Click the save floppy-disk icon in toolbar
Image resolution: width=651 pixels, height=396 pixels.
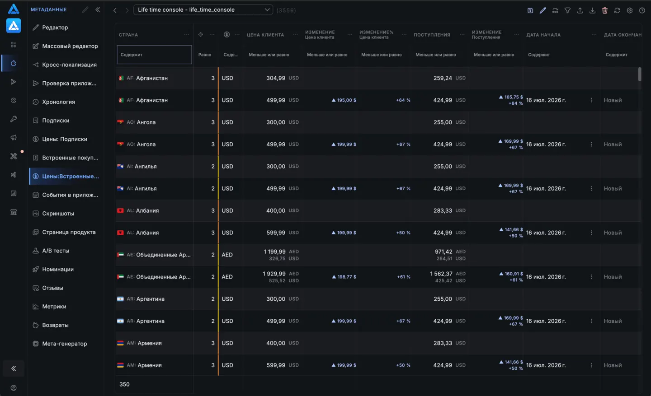pyautogui.click(x=530, y=10)
